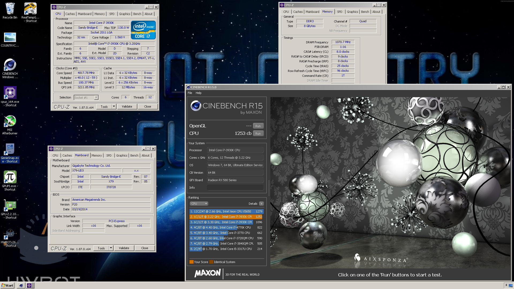
Task: Switch to Caches tab in CPU window
Action: (70, 14)
